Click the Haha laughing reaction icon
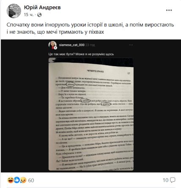 [11, 180]
